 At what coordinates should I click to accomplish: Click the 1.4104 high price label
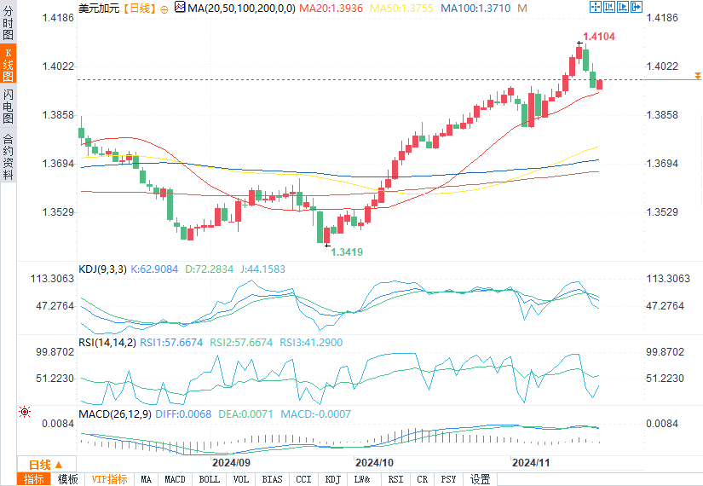pos(599,37)
